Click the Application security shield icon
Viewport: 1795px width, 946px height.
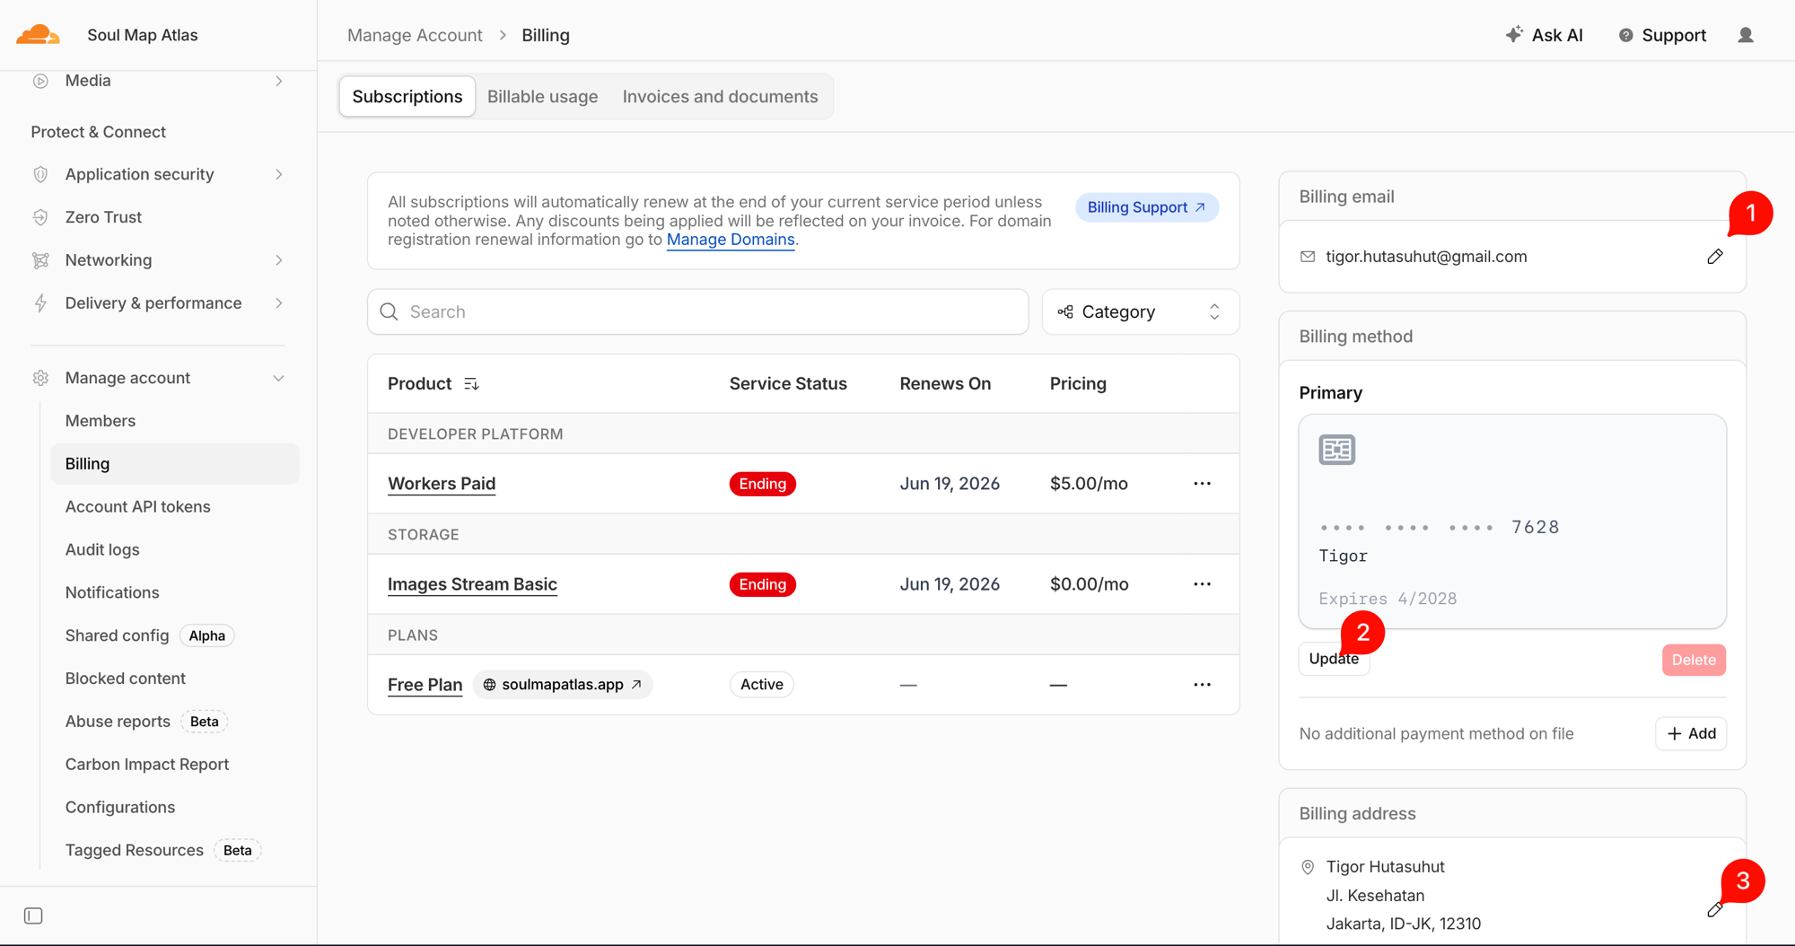click(40, 174)
